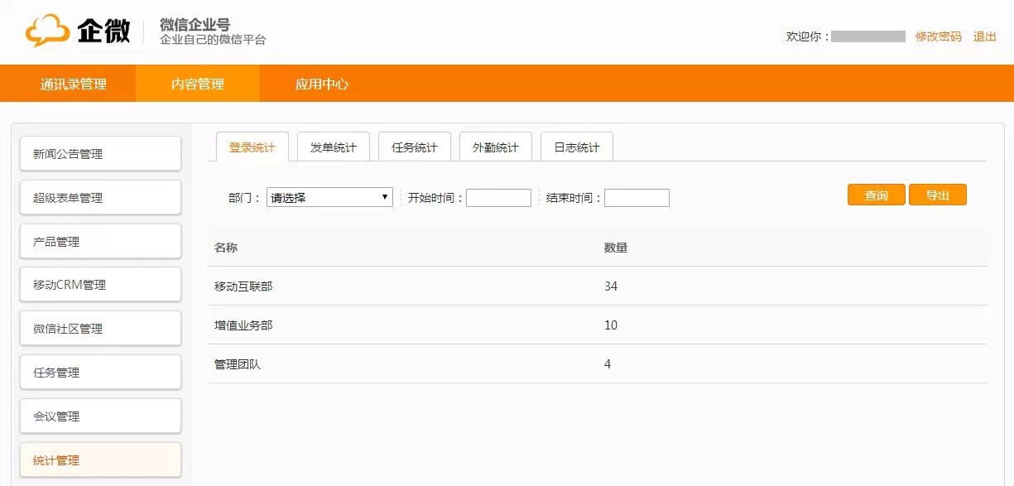This screenshot has height=486, width=1014.
Task: Open 新闻公告管理 in the sidebar
Action: click(x=100, y=154)
